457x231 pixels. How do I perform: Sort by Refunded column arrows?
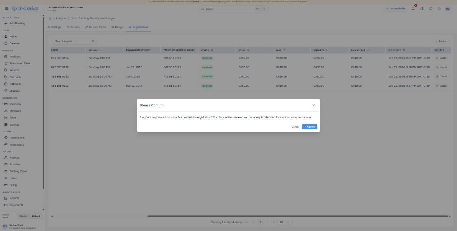pyautogui.click(x=327, y=50)
